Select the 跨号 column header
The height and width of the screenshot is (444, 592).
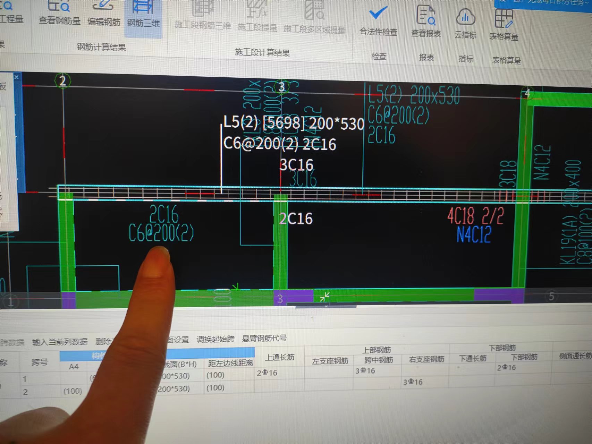[39, 362]
